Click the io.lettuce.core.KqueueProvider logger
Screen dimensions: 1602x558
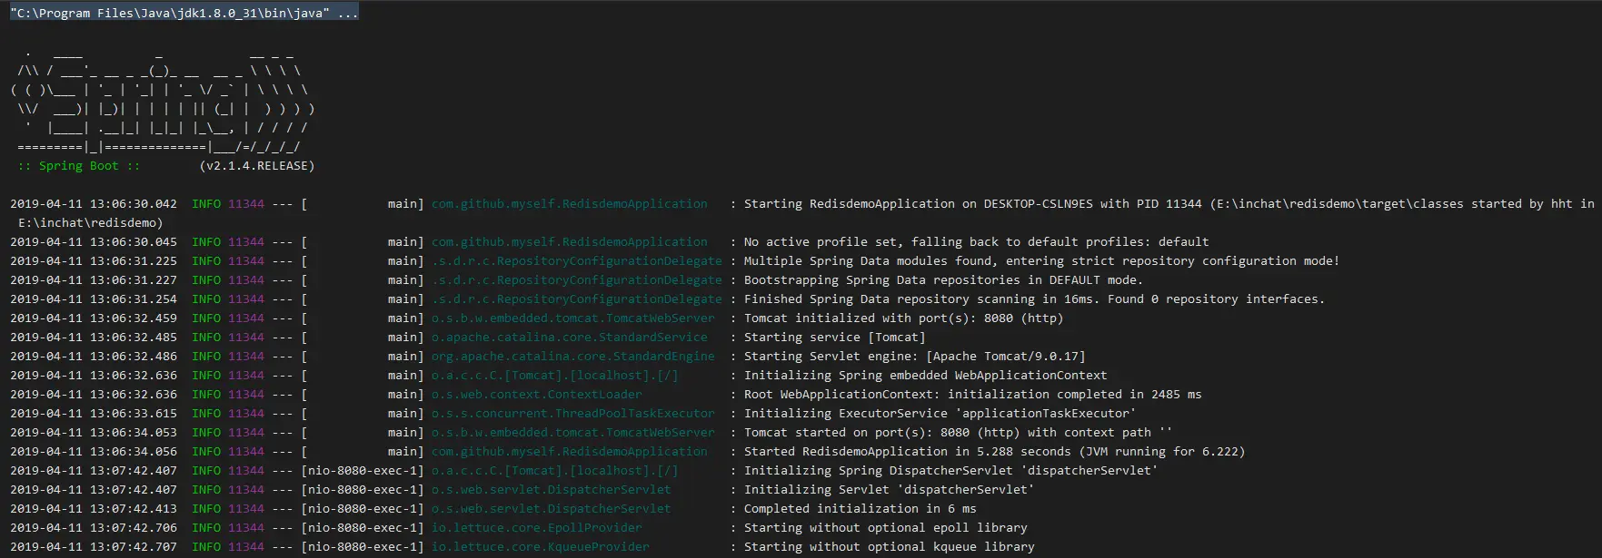[540, 547]
